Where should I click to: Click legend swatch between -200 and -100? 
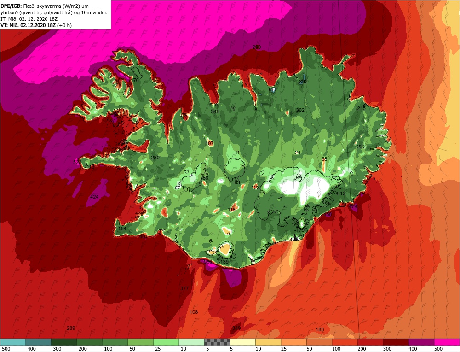[x=89, y=342]
